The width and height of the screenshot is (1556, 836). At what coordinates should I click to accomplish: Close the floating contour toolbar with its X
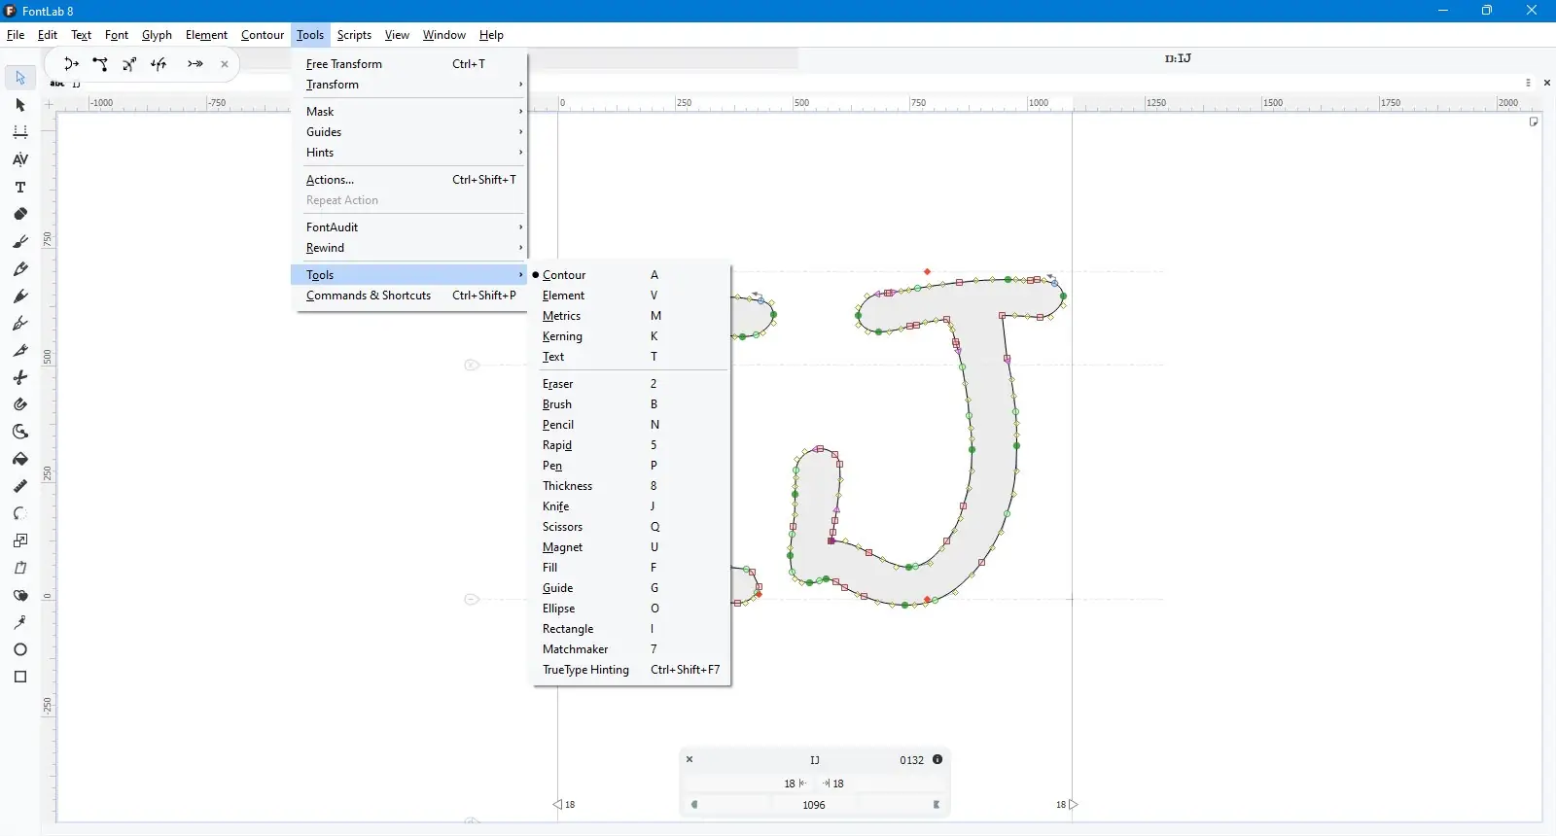point(225,64)
